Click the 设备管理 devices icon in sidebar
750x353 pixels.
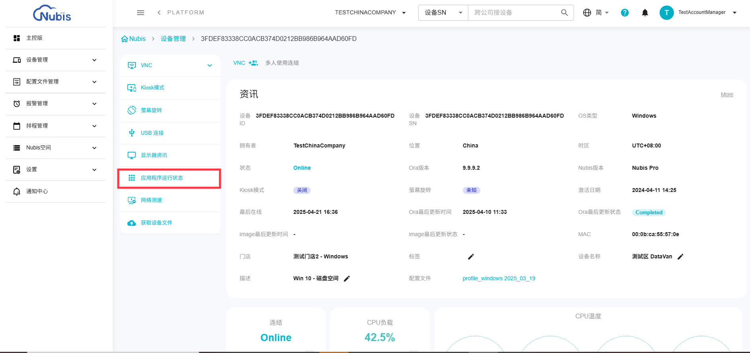17,60
